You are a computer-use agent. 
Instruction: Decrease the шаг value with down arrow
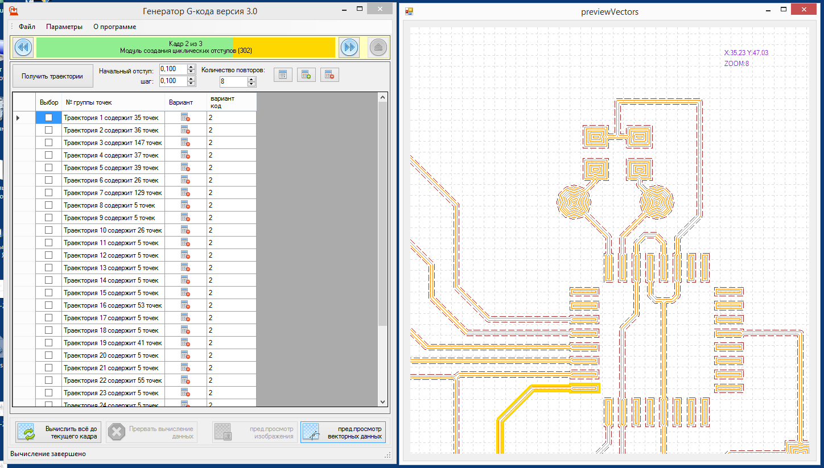(x=191, y=84)
